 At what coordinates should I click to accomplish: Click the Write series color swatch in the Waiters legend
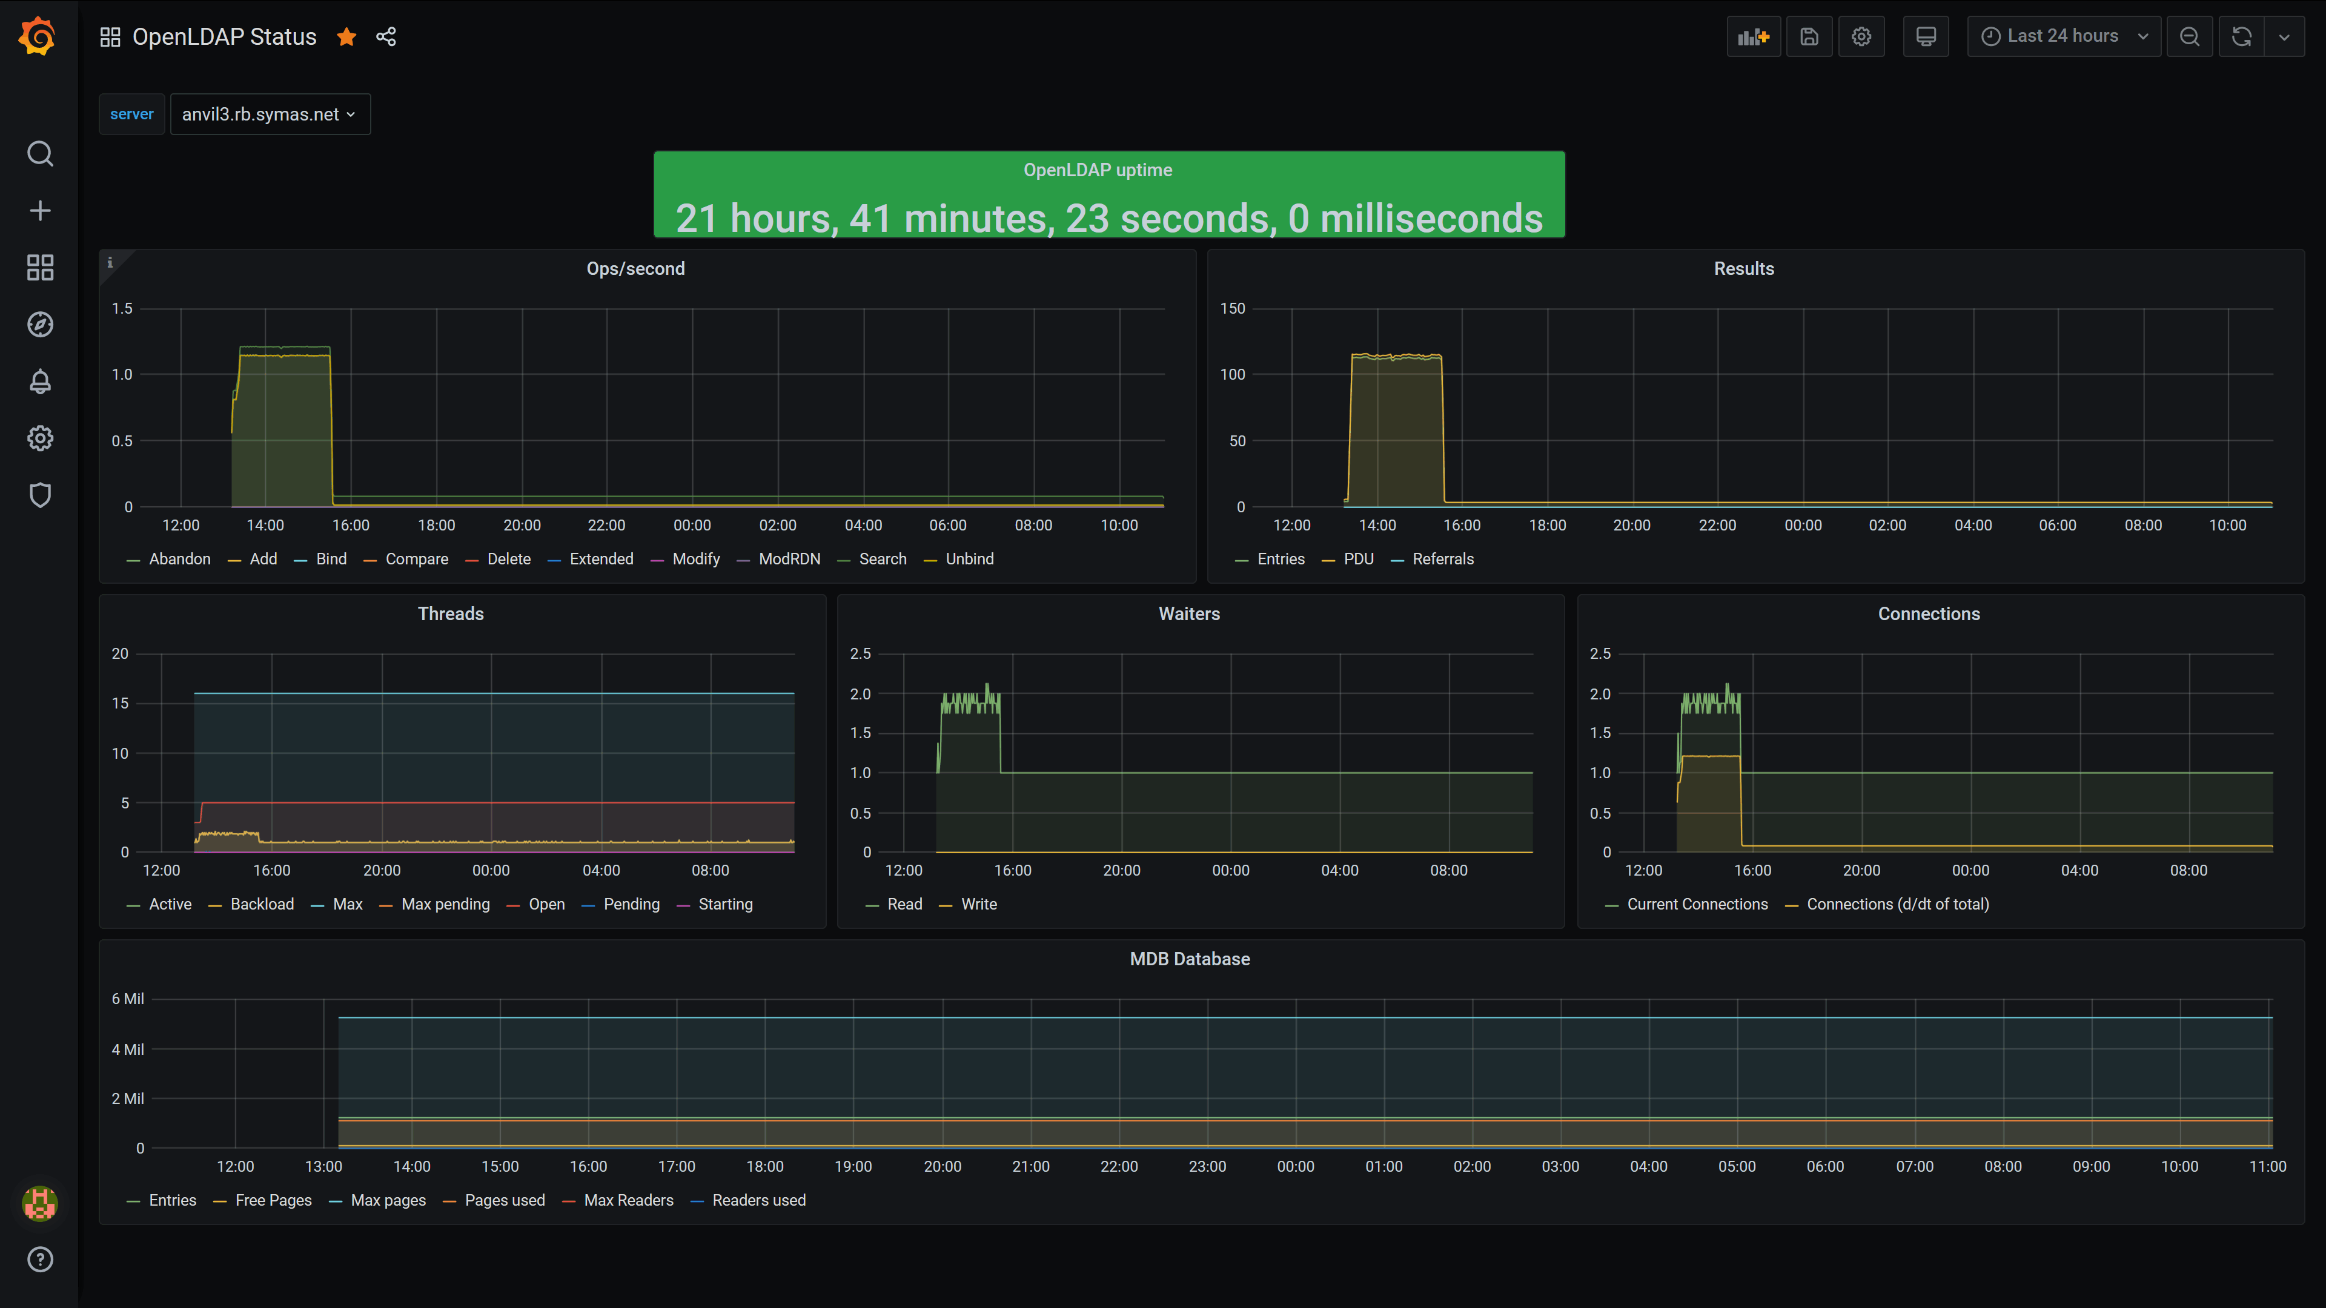click(946, 905)
